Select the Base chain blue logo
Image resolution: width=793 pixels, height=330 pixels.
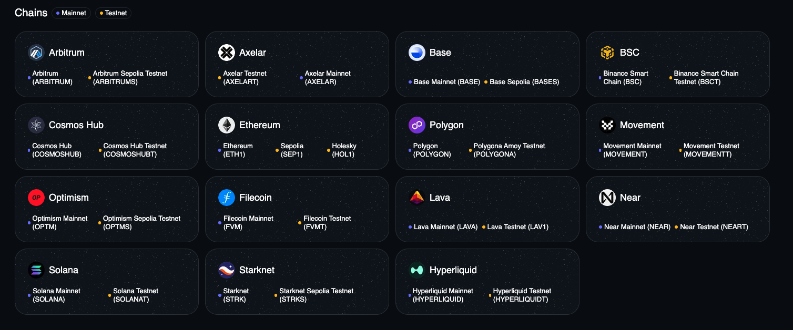[x=417, y=53]
